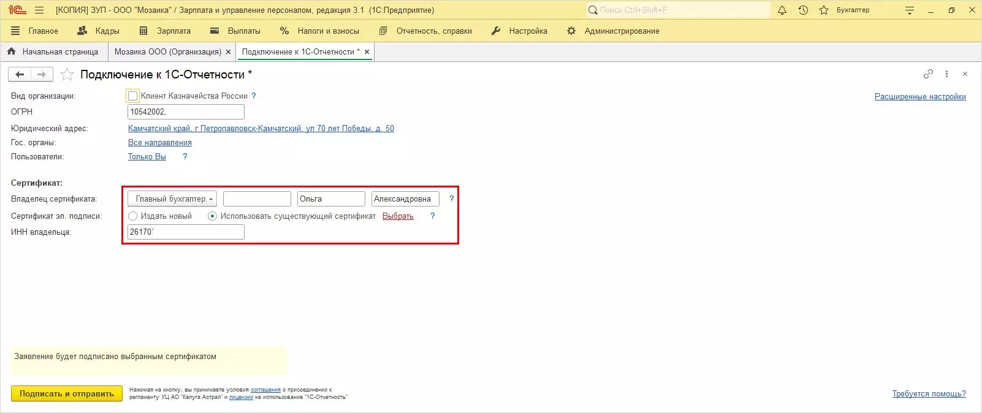Viewport: 982px width, 413px height.
Task: Click Выбрать certificate link
Action: click(x=398, y=216)
